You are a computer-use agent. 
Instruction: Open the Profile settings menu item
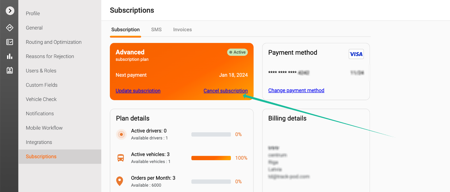(x=33, y=13)
